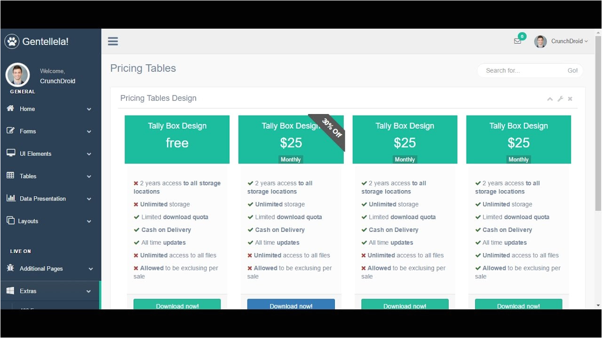Collapse the Pricing Tables Design panel
Screen dimensions: 602x338
[x=550, y=99]
